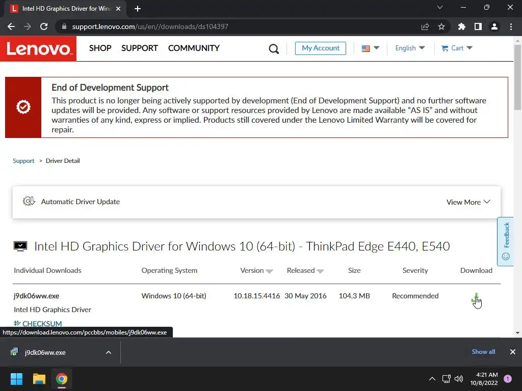
Task: Show hidden tray icons chevron
Action: 432,379
